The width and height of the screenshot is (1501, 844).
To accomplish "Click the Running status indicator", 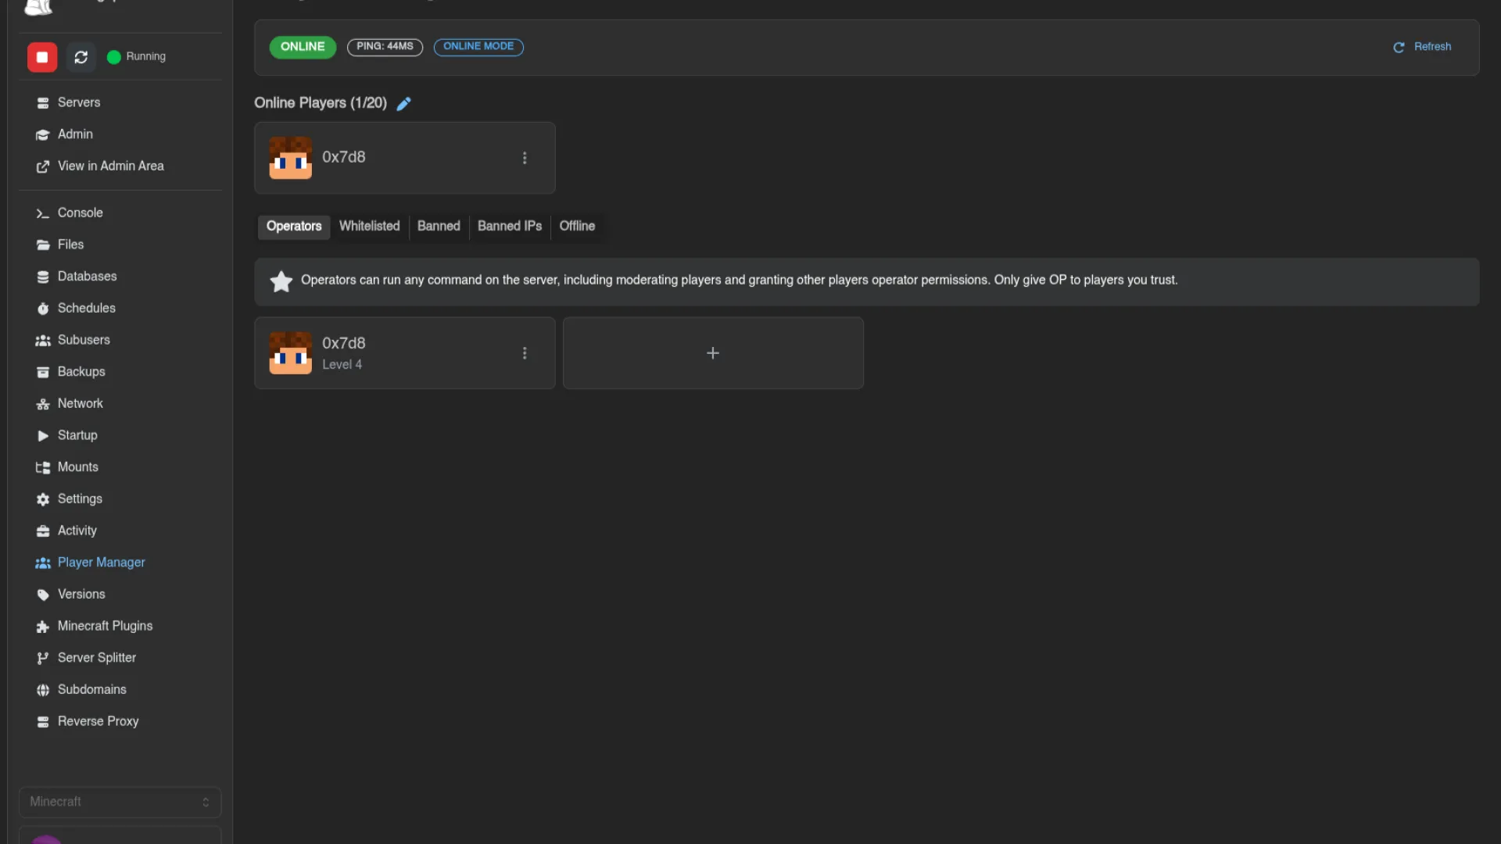I will [137, 57].
